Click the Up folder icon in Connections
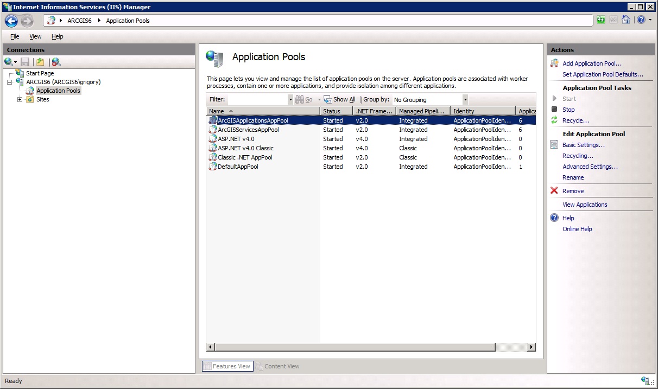The height and width of the screenshot is (389, 658). [40, 62]
